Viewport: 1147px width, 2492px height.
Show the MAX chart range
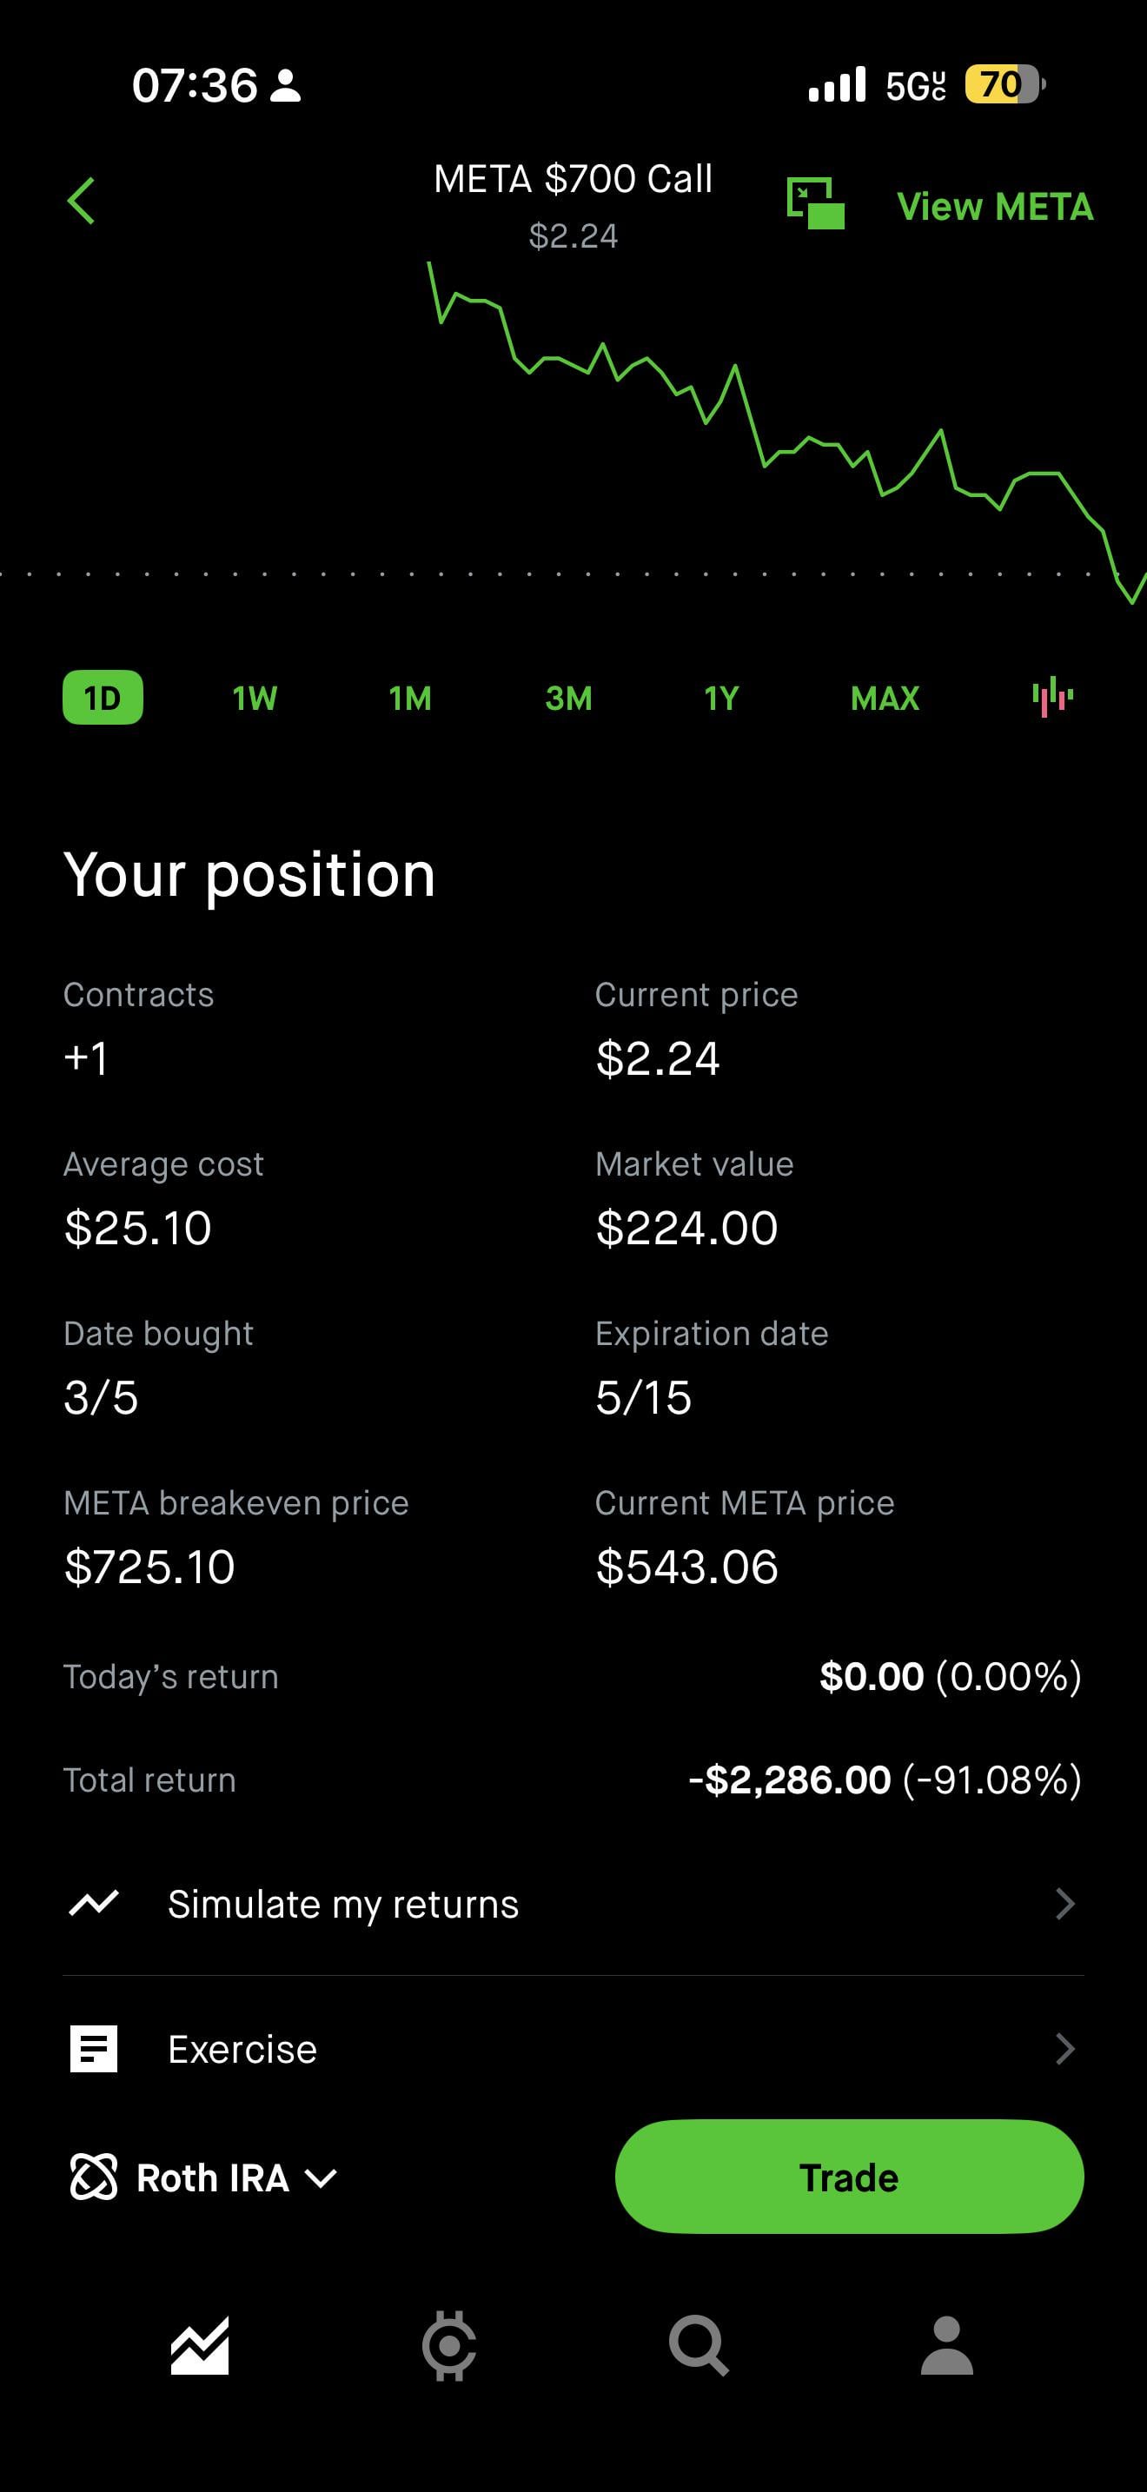[x=885, y=698]
